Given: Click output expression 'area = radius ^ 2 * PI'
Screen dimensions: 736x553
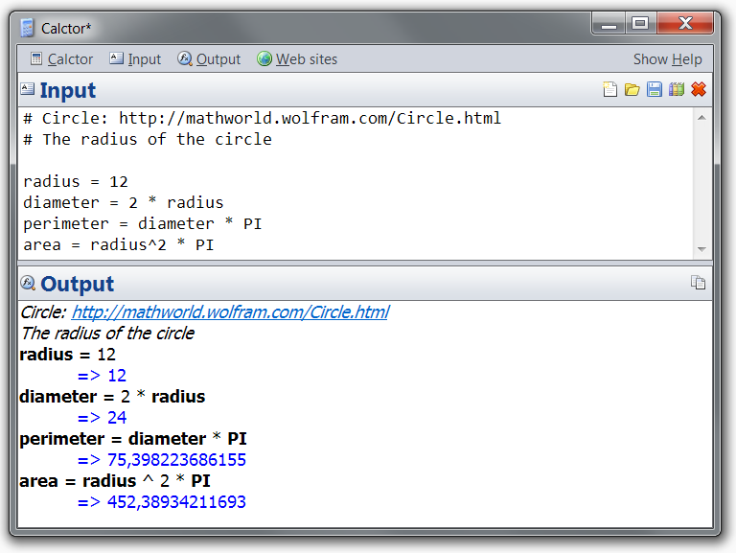Looking at the screenshot, I should tap(115, 481).
